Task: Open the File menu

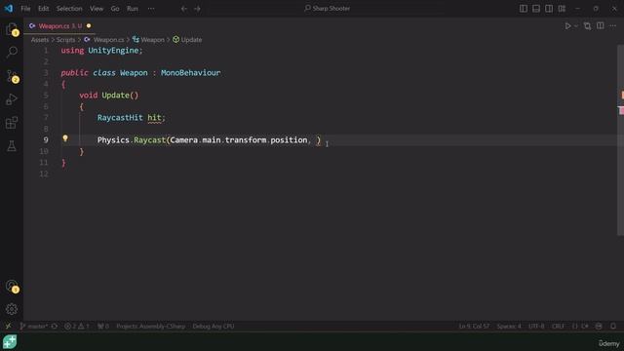Action: (x=25, y=9)
